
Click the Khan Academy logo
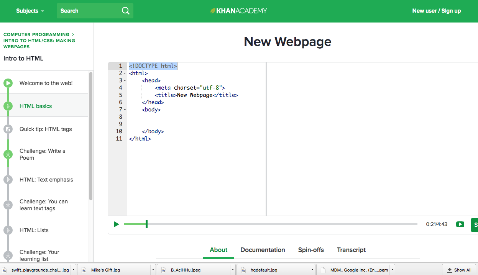(239, 11)
